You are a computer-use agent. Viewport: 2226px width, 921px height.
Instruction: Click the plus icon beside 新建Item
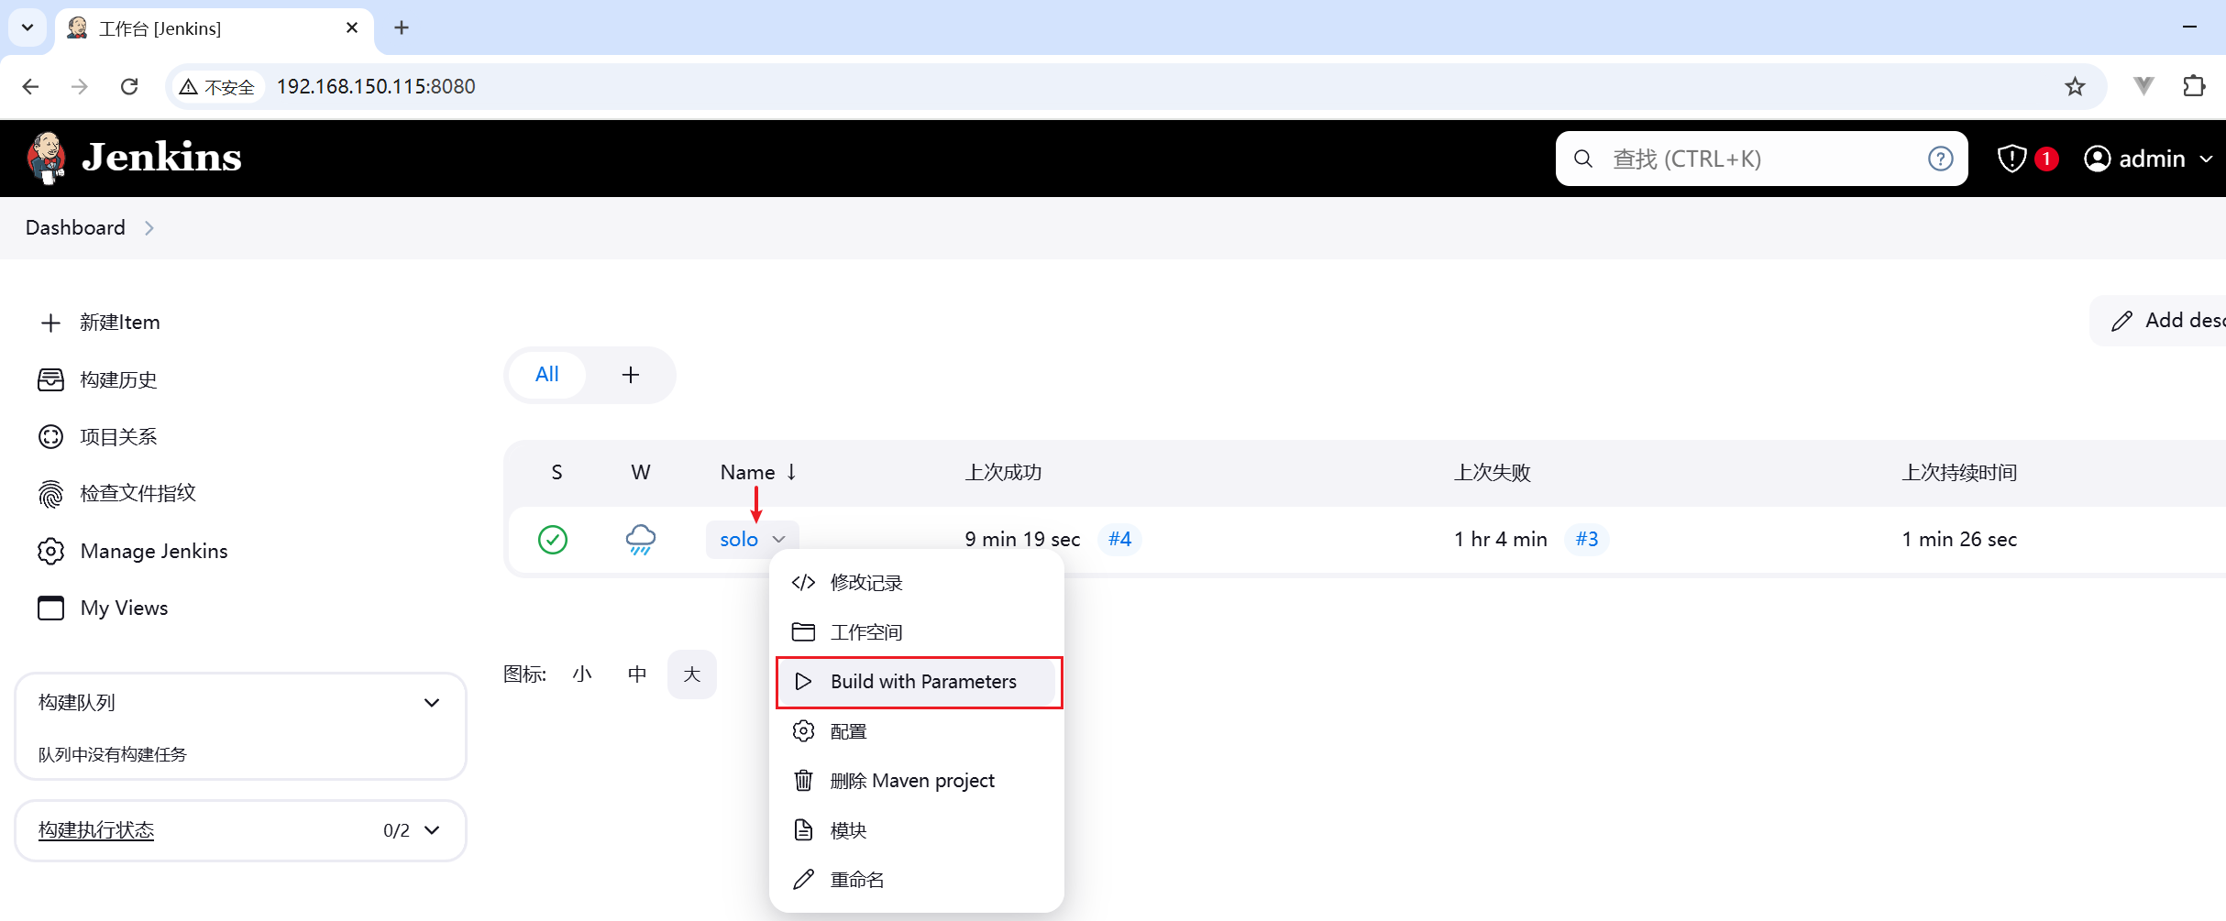pyautogui.click(x=51, y=323)
